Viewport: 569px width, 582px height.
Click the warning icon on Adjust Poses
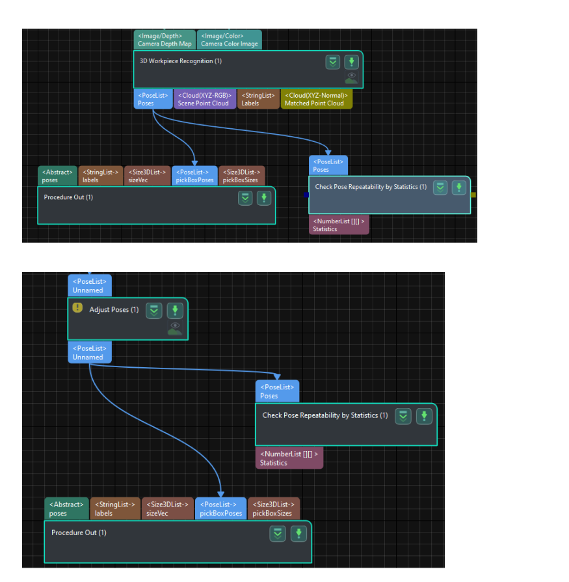click(77, 307)
